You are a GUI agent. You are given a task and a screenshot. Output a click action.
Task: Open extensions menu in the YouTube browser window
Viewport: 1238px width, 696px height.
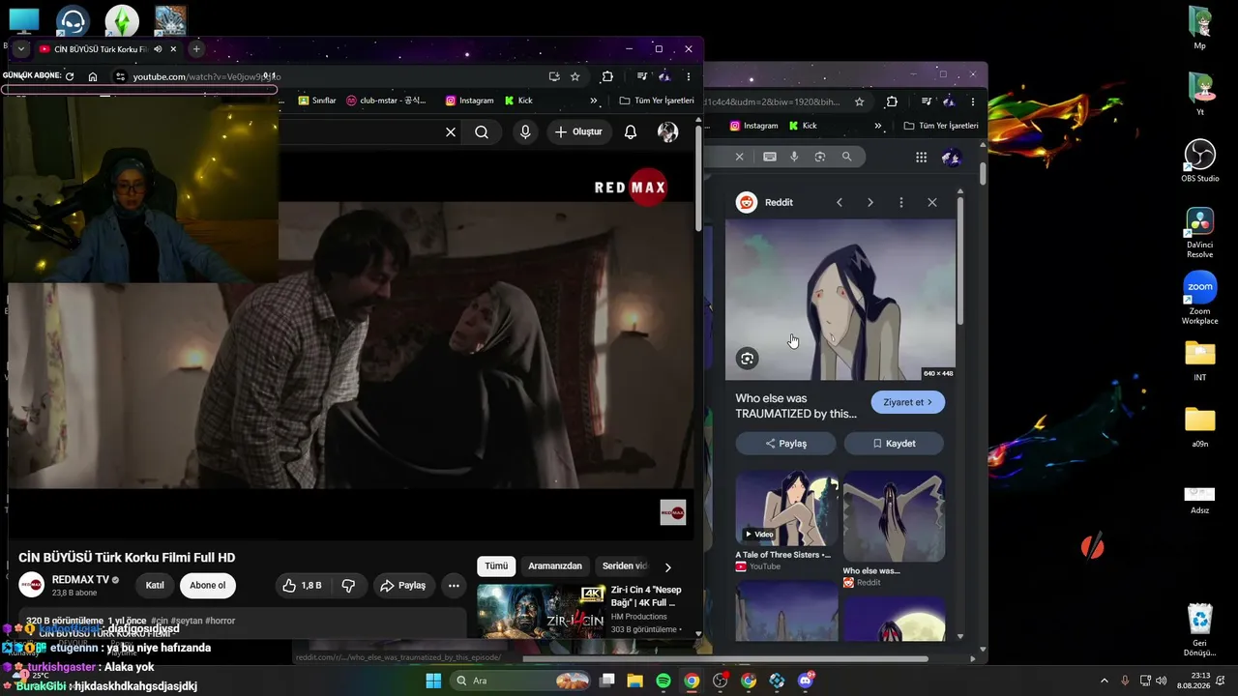[607, 76]
